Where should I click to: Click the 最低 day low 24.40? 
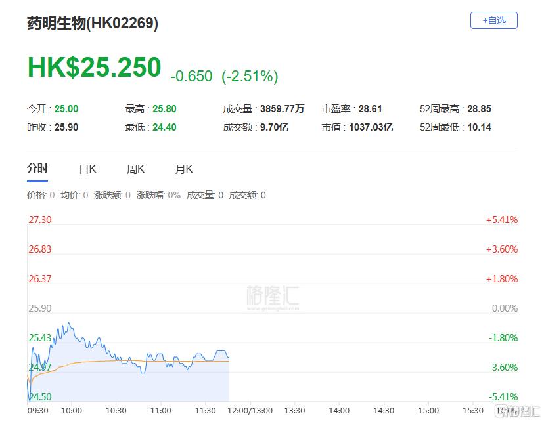[164, 127]
